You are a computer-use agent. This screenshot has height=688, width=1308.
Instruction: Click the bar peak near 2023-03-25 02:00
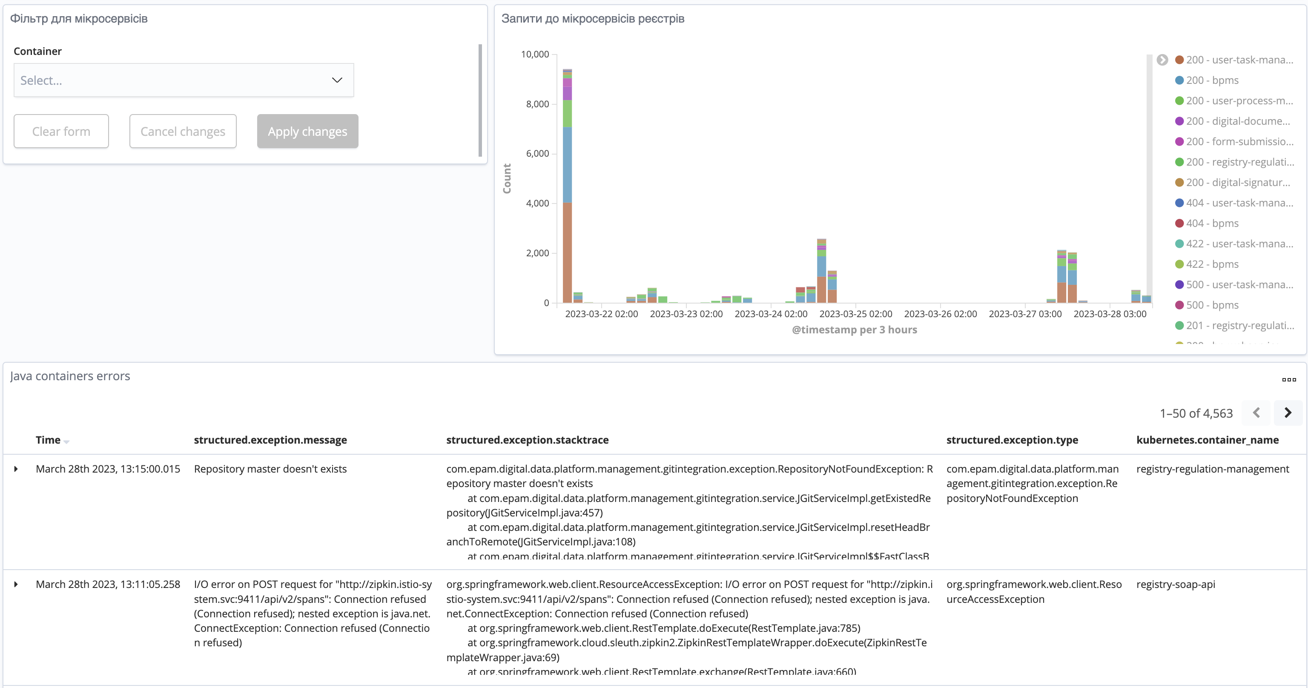[822, 271]
